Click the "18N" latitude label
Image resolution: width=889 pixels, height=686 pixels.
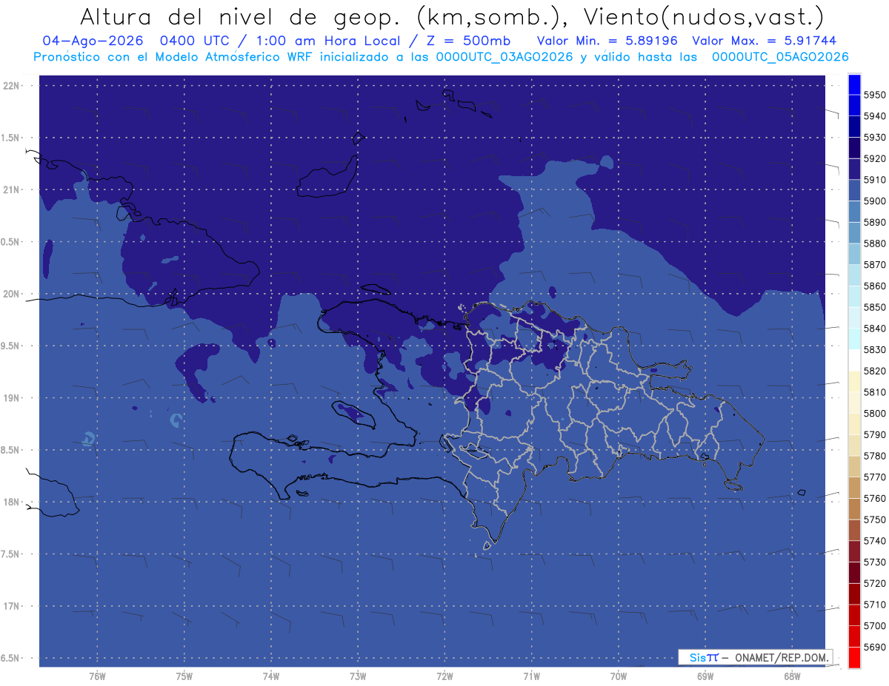pyautogui.click(x=11, y=502)
